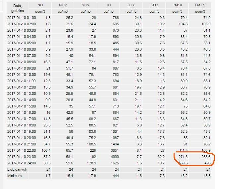Click O3 value 1.6 at 24:00
Screen dimensions: 232x189
click(139, 163)
